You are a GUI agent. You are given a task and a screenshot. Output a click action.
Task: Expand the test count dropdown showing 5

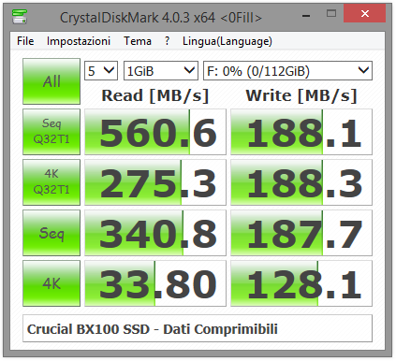click(101, 71)
